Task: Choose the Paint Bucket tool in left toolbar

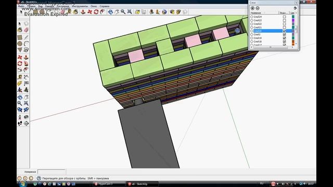Action: click(x=20, y=30)
